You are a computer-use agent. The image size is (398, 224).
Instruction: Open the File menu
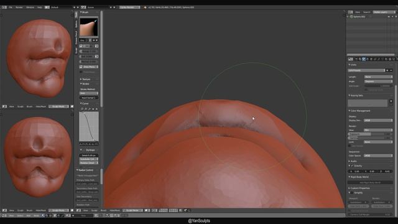11,7
